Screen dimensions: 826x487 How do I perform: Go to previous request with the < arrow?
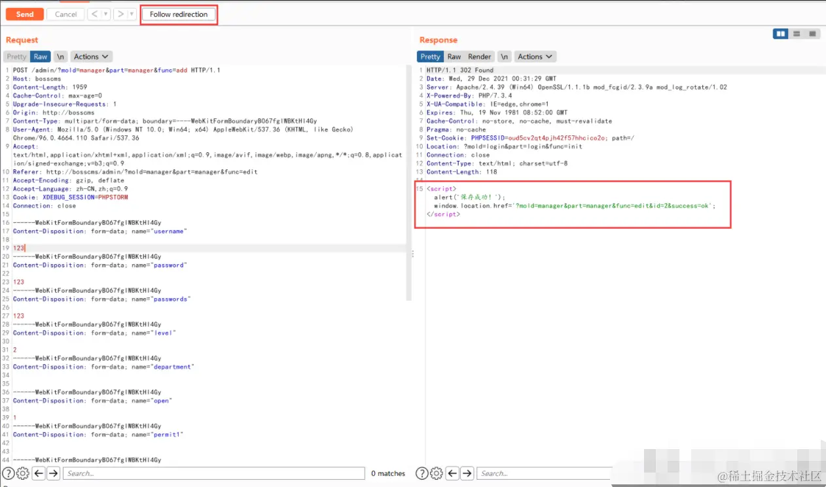[94, 14]
